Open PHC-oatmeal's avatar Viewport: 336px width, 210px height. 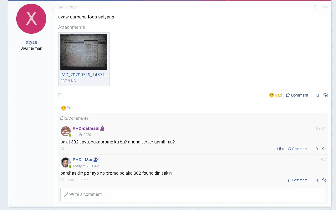[66, 131]
